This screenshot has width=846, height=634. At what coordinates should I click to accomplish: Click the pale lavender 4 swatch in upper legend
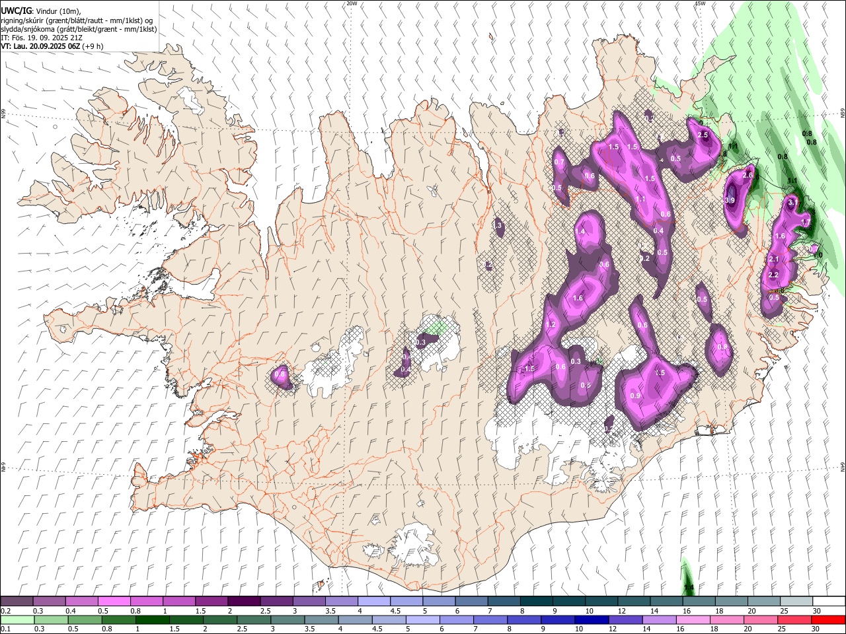pos(373,602)
